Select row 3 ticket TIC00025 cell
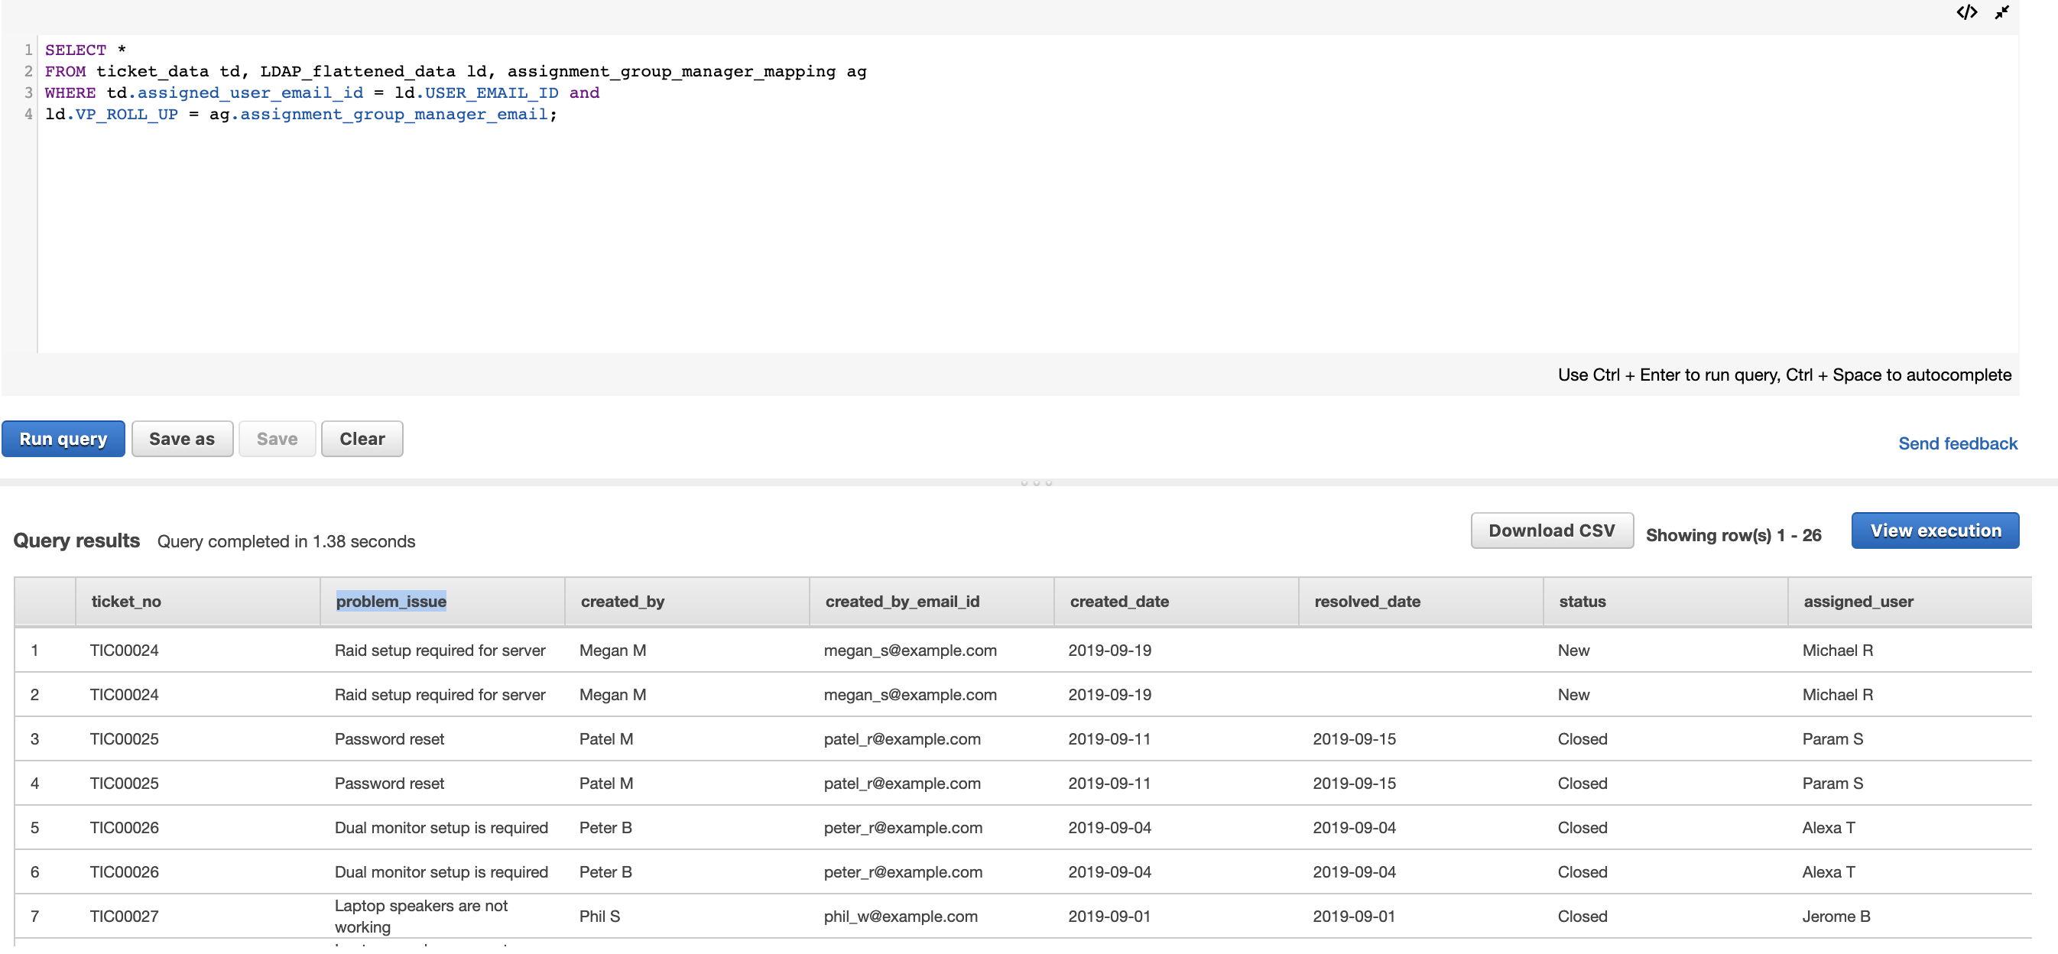Image resolution: width=2058 pixels, height=954 pixels. coord(125,738)
